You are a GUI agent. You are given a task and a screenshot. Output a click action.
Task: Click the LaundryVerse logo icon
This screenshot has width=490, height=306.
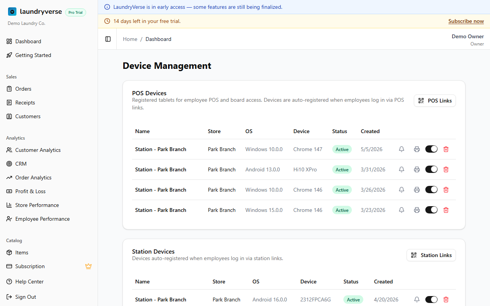tap(12, 12)
